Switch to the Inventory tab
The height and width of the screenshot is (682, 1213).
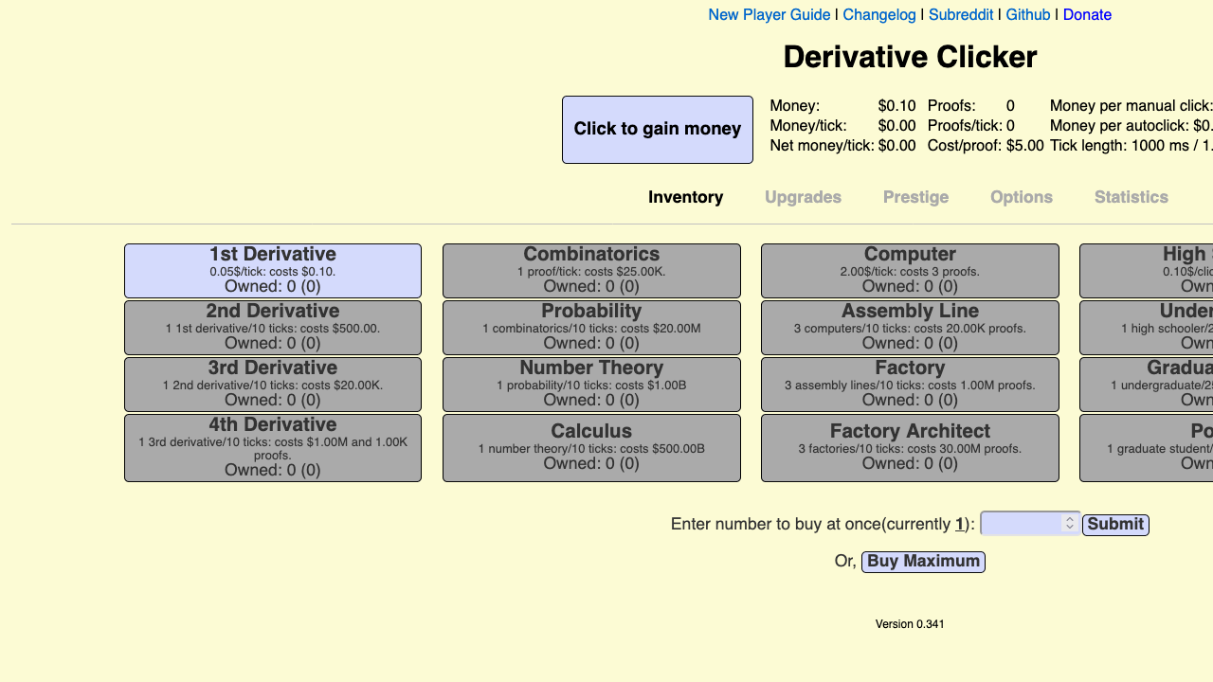[x=686, y=197]
